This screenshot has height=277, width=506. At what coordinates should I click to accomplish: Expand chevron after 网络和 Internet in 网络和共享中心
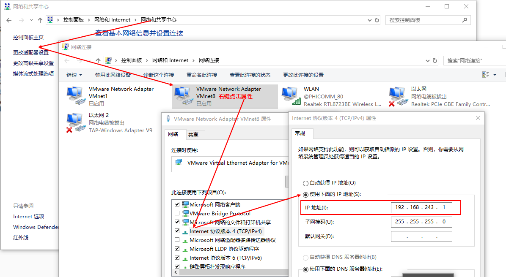click(x=135, y=20)
